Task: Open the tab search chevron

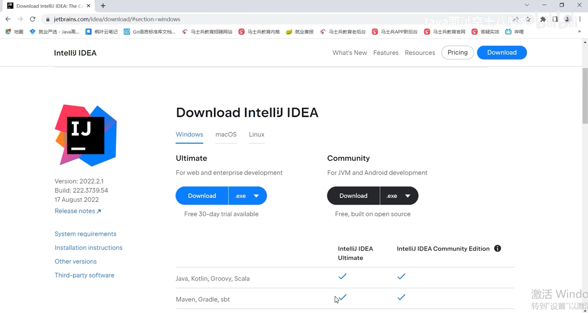Action: tap(527, 5)
